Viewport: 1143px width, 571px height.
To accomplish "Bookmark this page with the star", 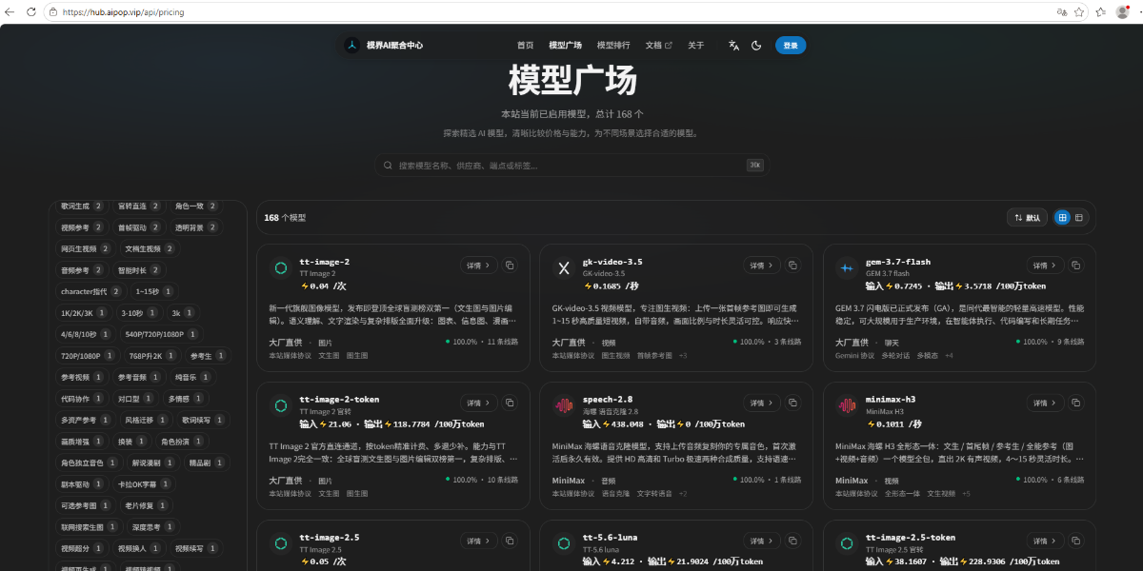I will tap(1079, 12).
